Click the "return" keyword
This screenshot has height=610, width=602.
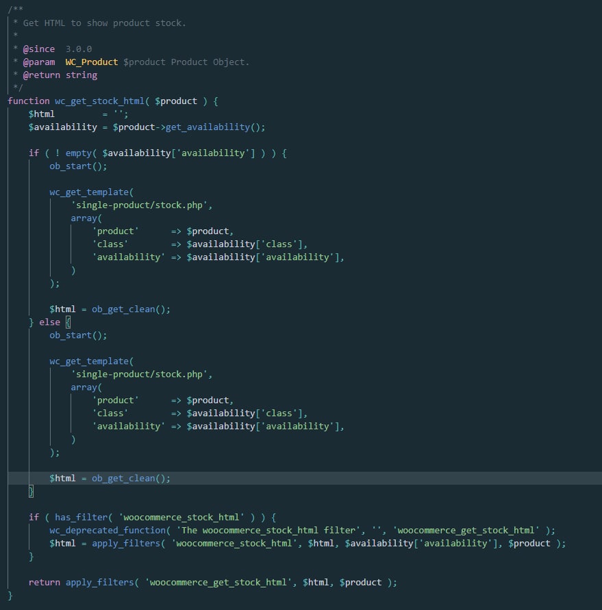pyautogui.click(x=44, y=583)
